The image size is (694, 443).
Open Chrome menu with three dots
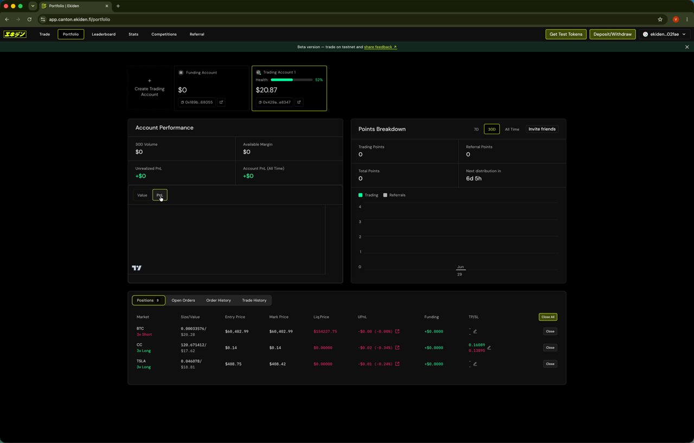[x=687, y=19]
